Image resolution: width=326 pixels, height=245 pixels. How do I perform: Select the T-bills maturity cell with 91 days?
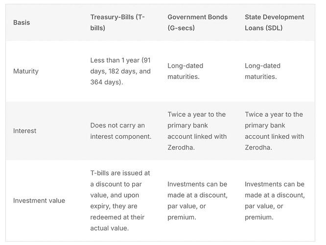(x=120, y=71)
